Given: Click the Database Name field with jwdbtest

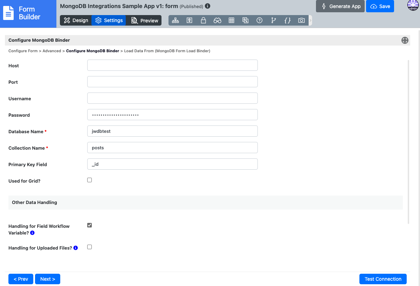Looking at the screenshot, I should tap(172, 131).
